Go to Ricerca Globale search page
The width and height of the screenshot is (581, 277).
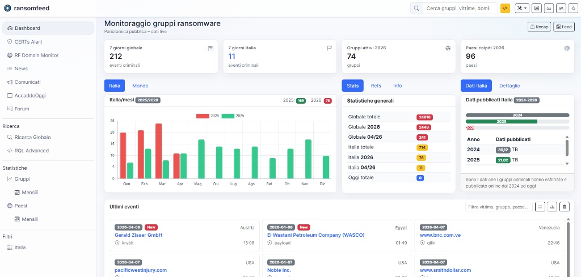click(32, 137)
